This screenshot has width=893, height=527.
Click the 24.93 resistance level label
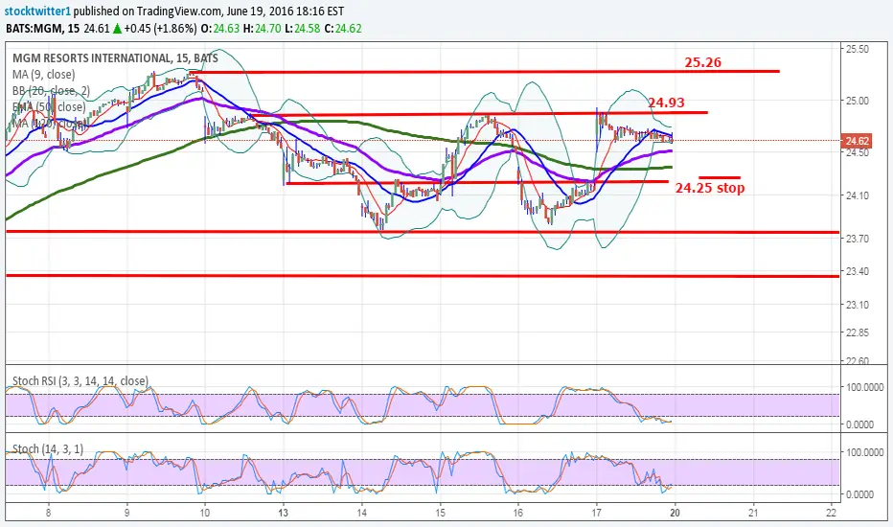[x=666, y=103]
